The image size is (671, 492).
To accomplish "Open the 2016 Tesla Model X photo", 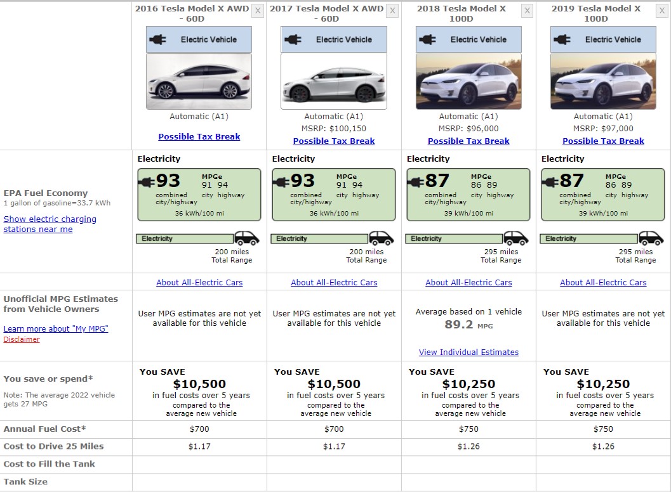I will pos(199,81).
